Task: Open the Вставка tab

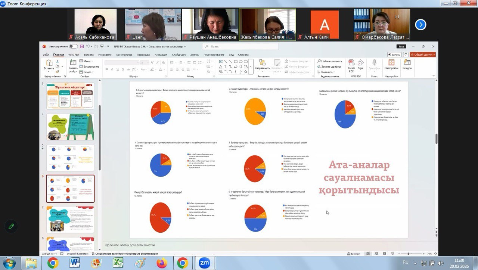Action: pos(89,55)
